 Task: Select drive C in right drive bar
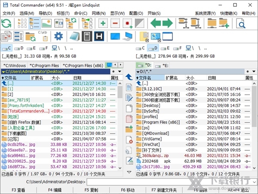(140, 48)
